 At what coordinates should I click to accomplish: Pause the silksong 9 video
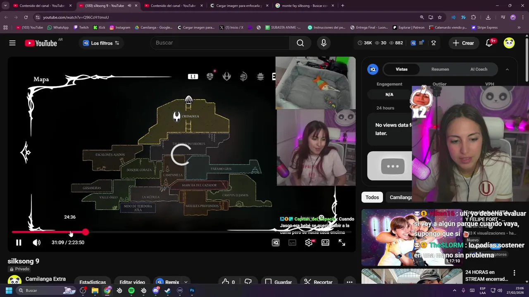[19, 243]
